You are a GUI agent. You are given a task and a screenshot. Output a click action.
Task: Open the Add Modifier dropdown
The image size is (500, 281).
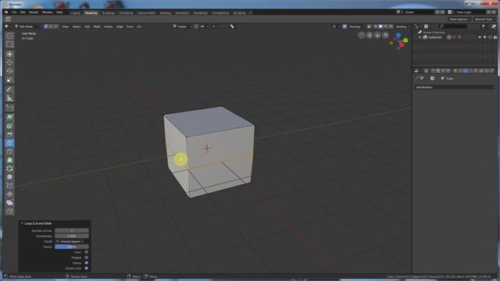tap(454, 87)
